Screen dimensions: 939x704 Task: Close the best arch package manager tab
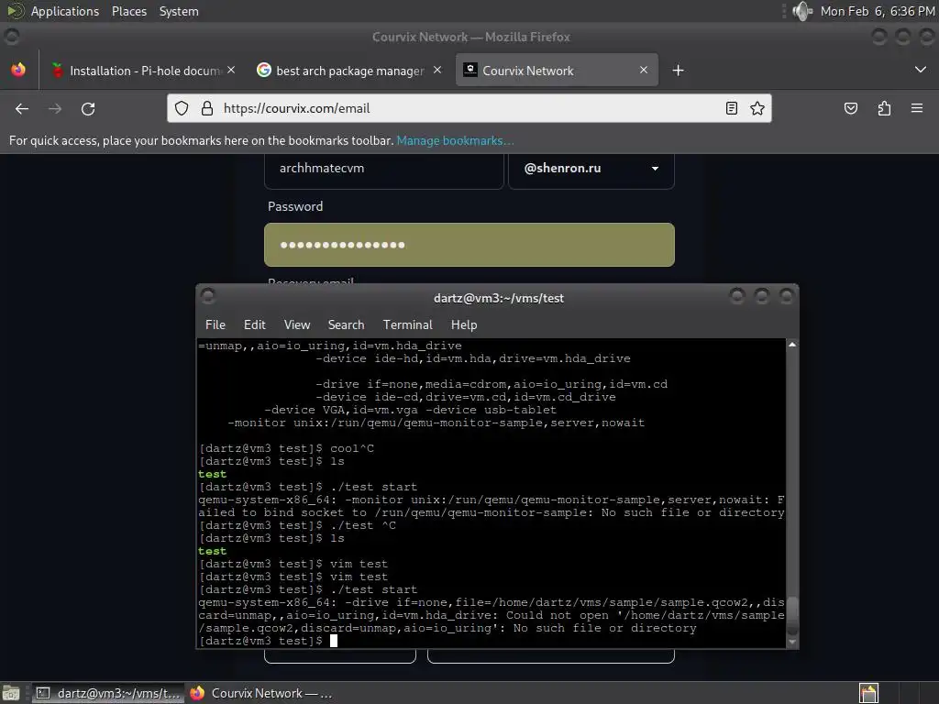tap(437, 70)
